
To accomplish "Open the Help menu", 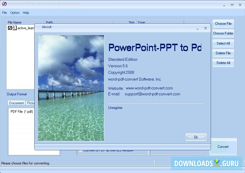I will coord(26,13).
